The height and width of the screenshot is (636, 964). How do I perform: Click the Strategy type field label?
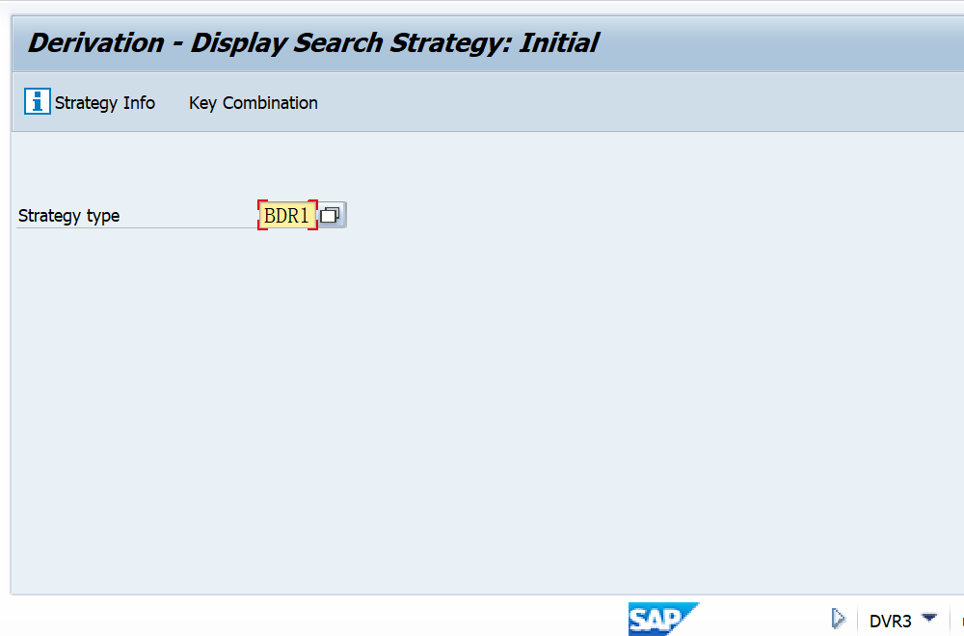(68, 215)
